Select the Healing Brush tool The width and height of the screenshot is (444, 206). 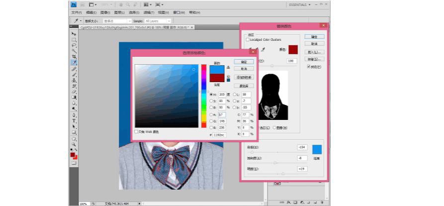(x=74, y=69)
